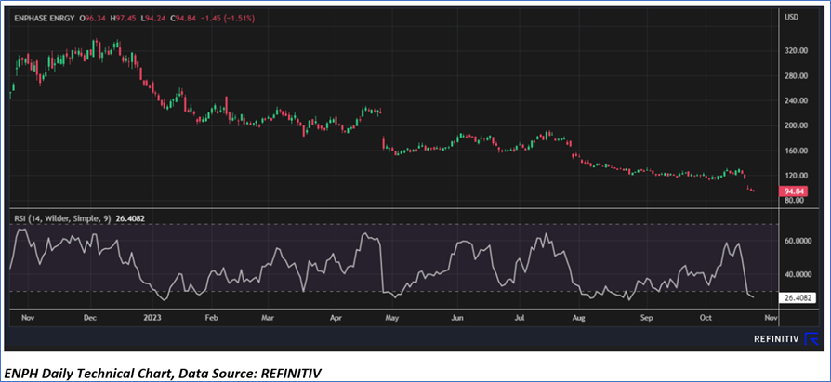Select the Aug label on the time axis
Screen dimensions: 831x382
579,317
